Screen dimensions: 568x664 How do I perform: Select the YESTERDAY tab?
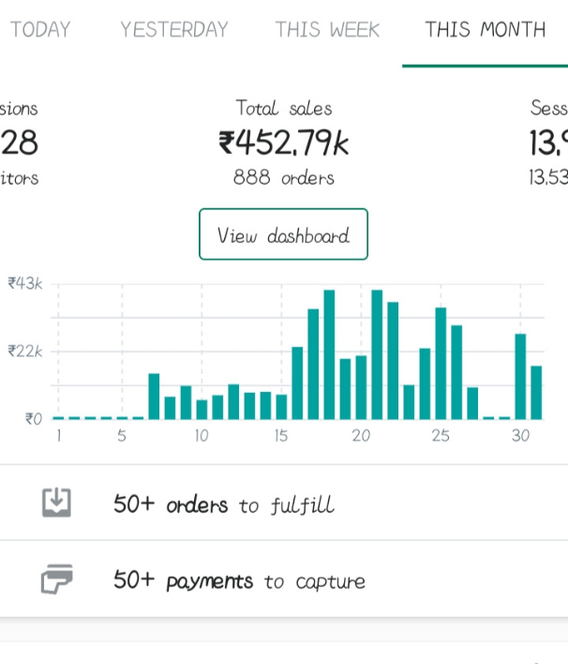pos(173,30)
